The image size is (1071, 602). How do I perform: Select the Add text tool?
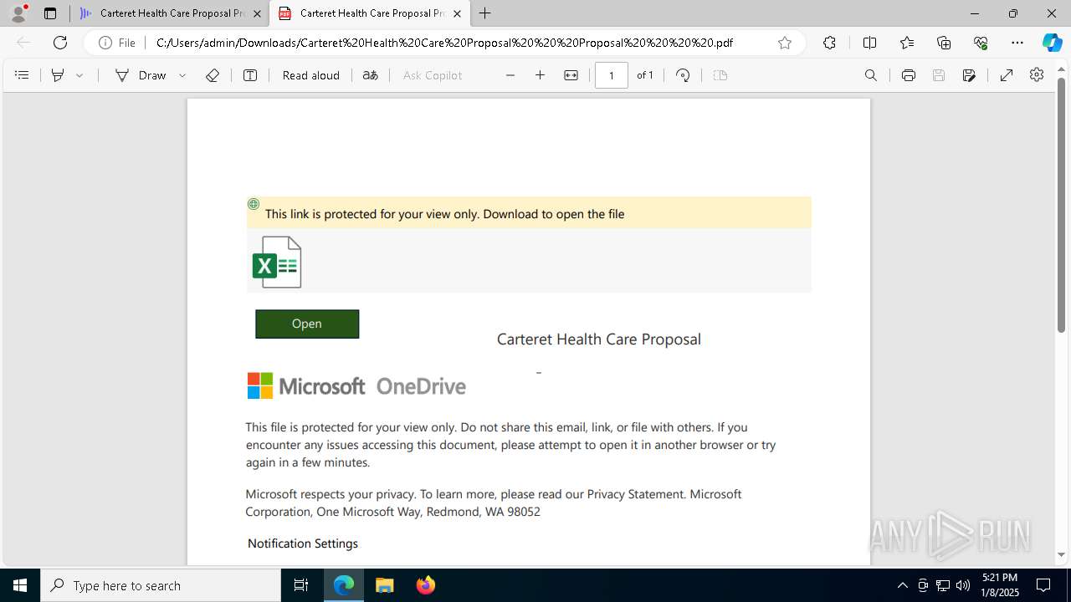coord(250,75)
